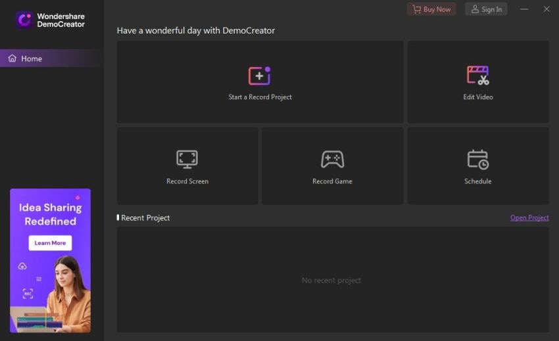The width and height of the screenshot is (559, 341).
Task: Click the Record Screen label
Action: [x=187, y=181]
